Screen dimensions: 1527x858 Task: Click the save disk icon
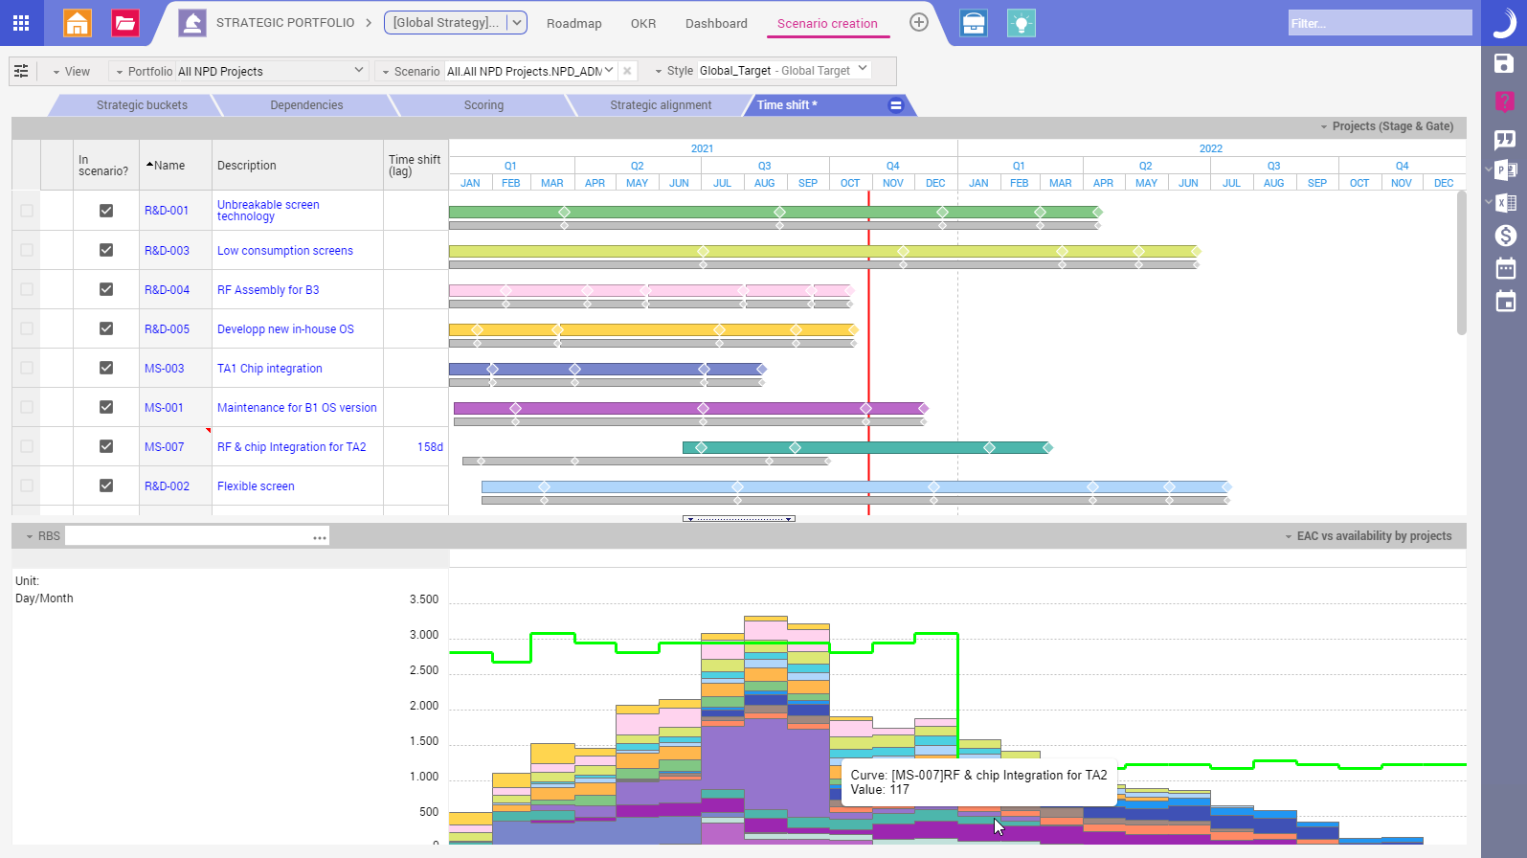1504,64
